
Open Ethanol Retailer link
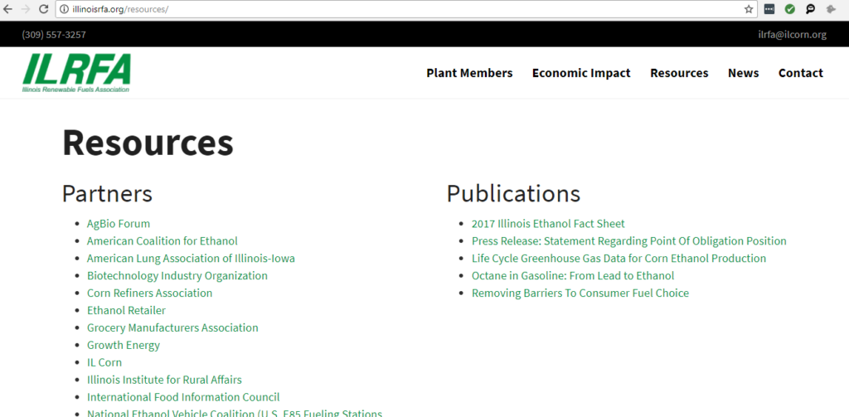tap(126, 310)
